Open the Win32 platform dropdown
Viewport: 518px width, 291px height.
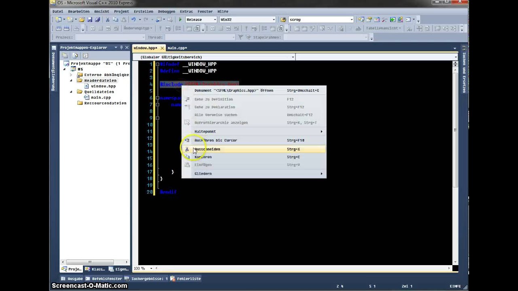point(274,19)
